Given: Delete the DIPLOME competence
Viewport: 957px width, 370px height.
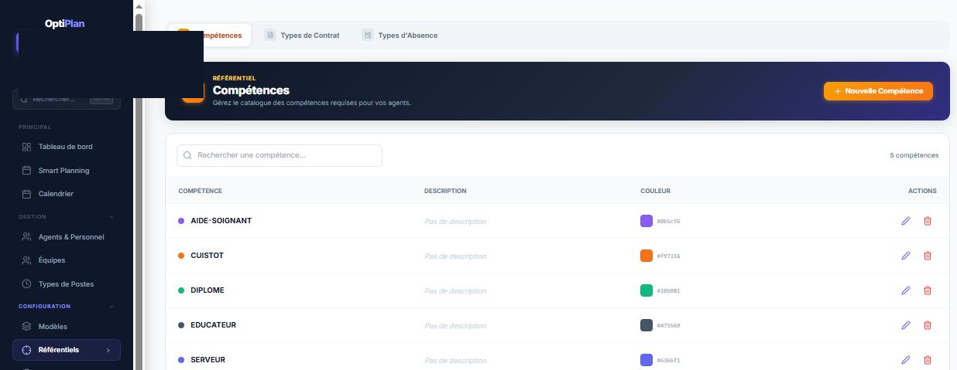Looking at the screenshot, I should pos(928,290).
